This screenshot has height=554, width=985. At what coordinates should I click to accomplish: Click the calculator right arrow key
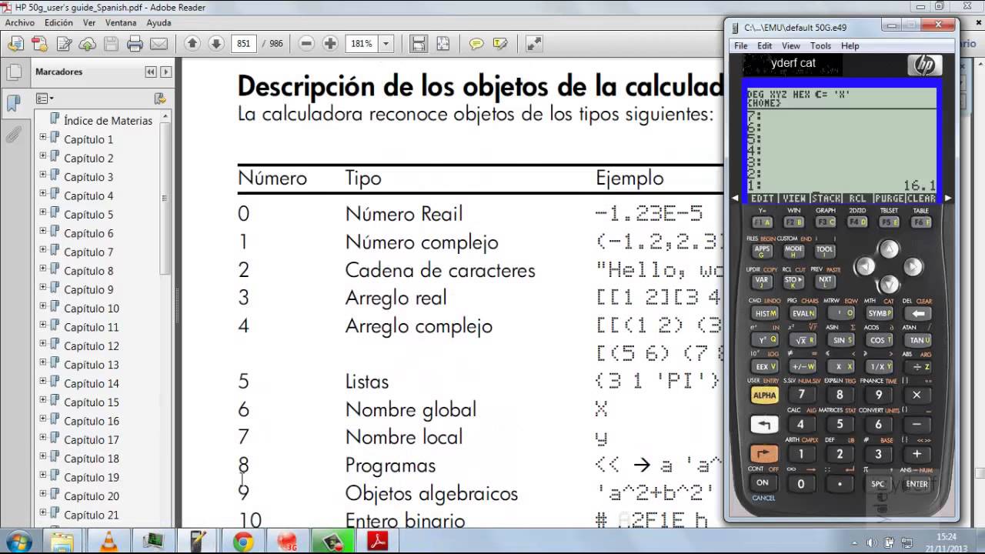[x=913, y=267]
